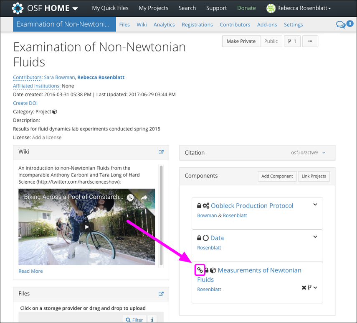
Task: Play the Biking Across Cornstarch video
Action: [87, 227]
